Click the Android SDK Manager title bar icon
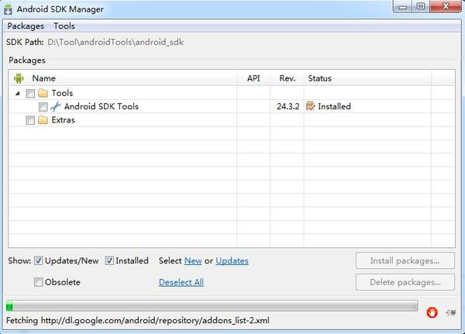 [x=8, y=9]
